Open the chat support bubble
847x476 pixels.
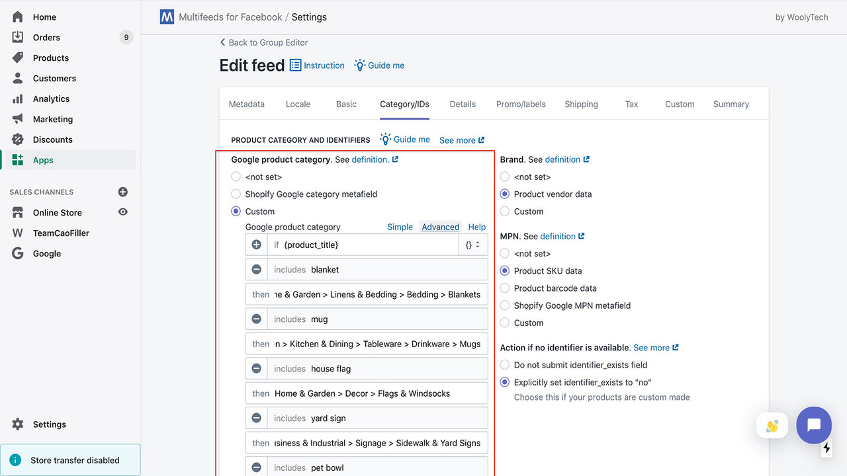click(x=814, y=425)
